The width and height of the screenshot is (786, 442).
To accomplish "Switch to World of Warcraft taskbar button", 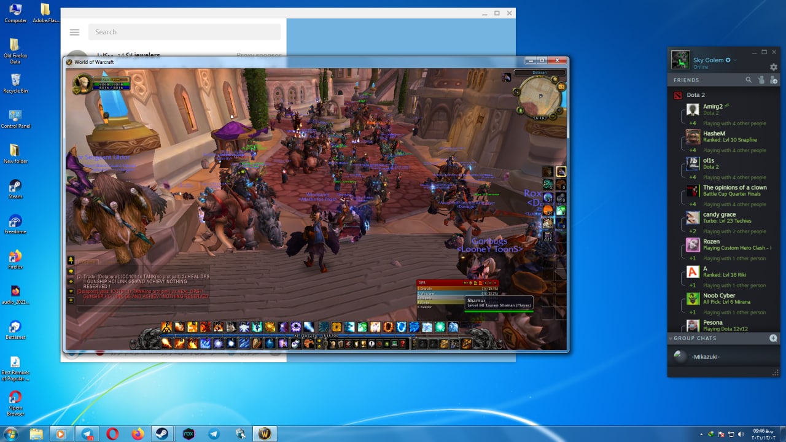I will click(x=265, y=433).
